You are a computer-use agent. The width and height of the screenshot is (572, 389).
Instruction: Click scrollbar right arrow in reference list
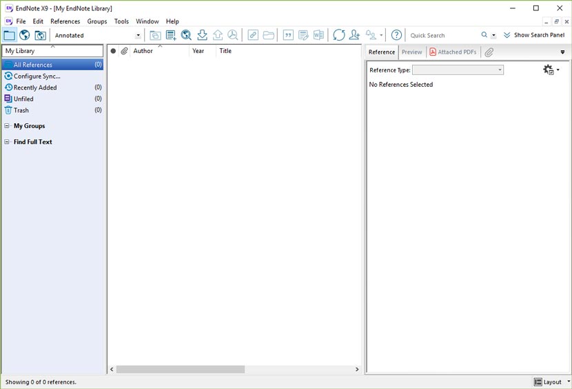(357, 369)
